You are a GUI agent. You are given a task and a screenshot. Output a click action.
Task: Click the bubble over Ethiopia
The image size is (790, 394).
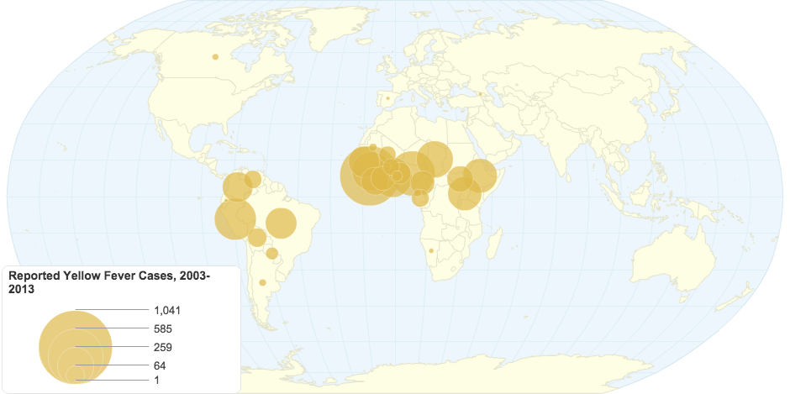[x=481, y=176]
